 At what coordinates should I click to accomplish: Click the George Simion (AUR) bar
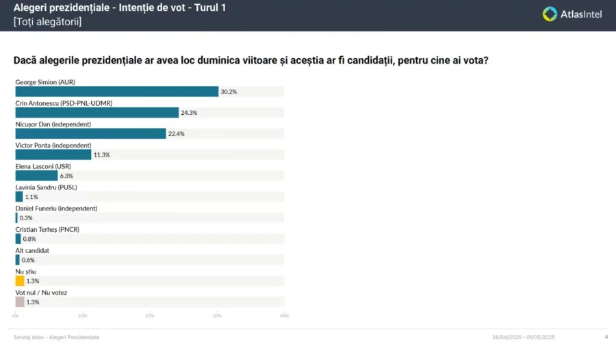pyautogui.click(x=116, y=92)
